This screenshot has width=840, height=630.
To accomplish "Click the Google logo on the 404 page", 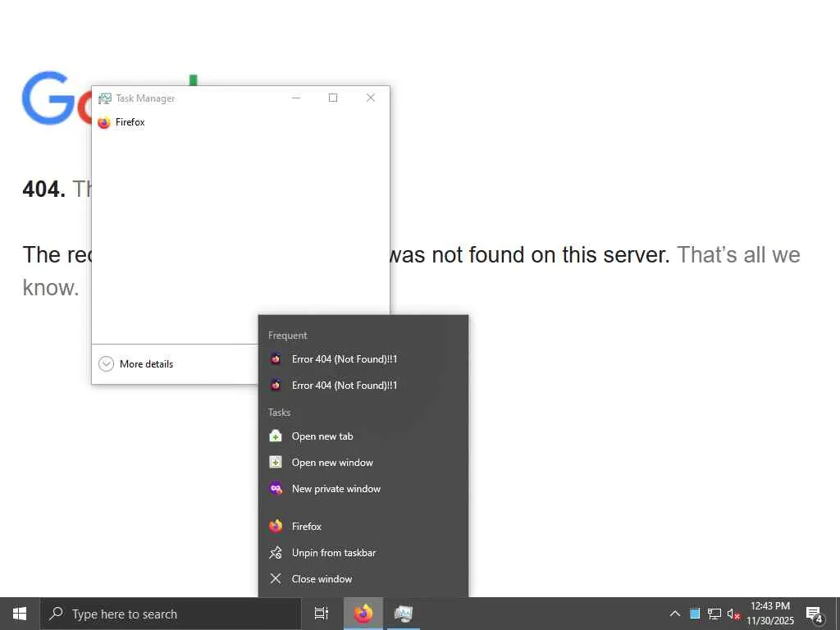I will tap(57, 98).
